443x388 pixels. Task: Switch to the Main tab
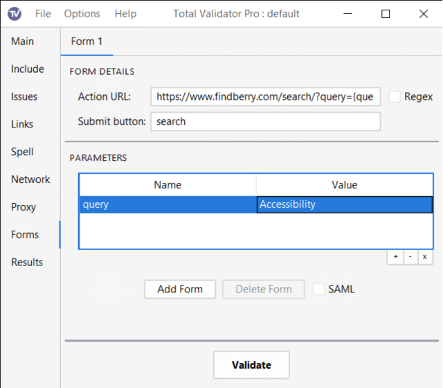tap(22, 42)
